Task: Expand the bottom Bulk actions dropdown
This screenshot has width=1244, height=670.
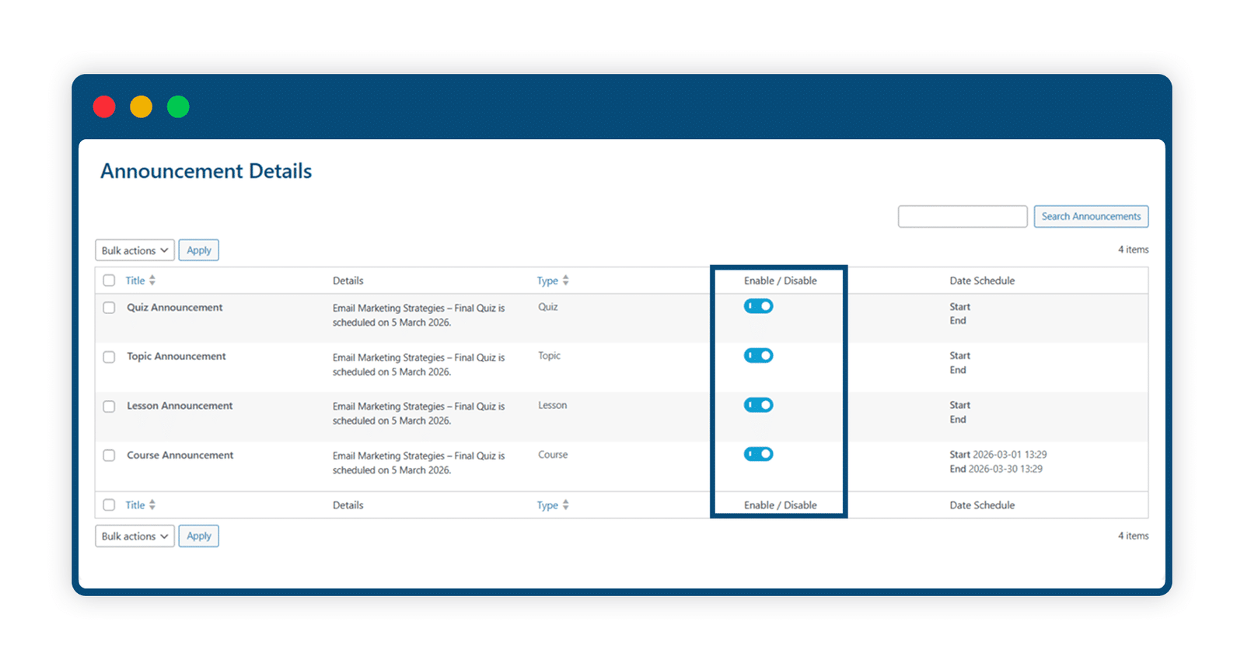Action: [x=135, y=536]
